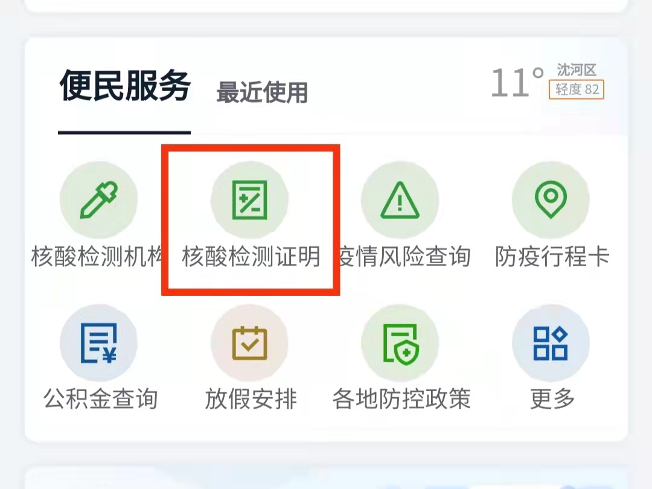Viewport: 652px width, 489px height.
Task: Open the 各地防控政策 shield icon
Action: tap(400, 343)
